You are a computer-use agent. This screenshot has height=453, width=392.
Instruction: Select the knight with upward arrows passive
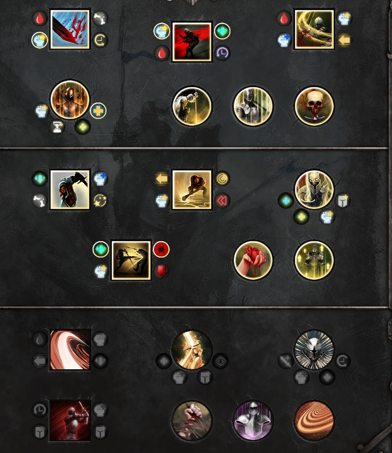pos(314,260)
